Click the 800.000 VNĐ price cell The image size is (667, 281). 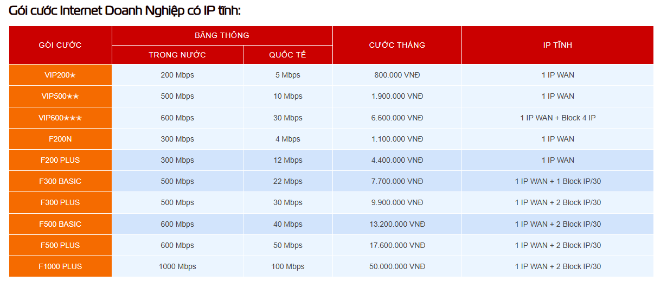(x=397, y=75)
